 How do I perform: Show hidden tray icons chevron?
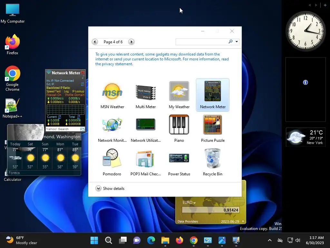coord(270,240)
